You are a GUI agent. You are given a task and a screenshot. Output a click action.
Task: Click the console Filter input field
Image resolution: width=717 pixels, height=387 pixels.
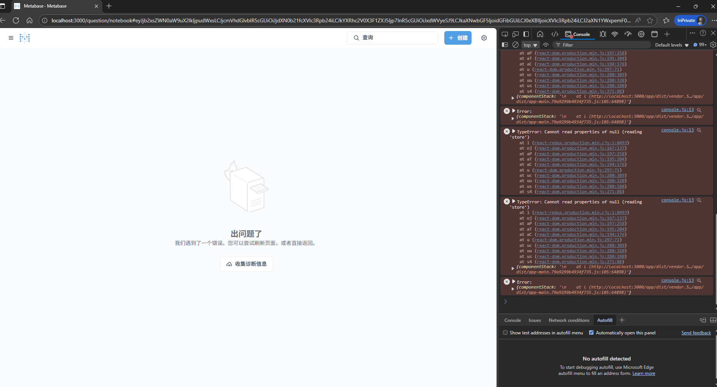(602, 45)
